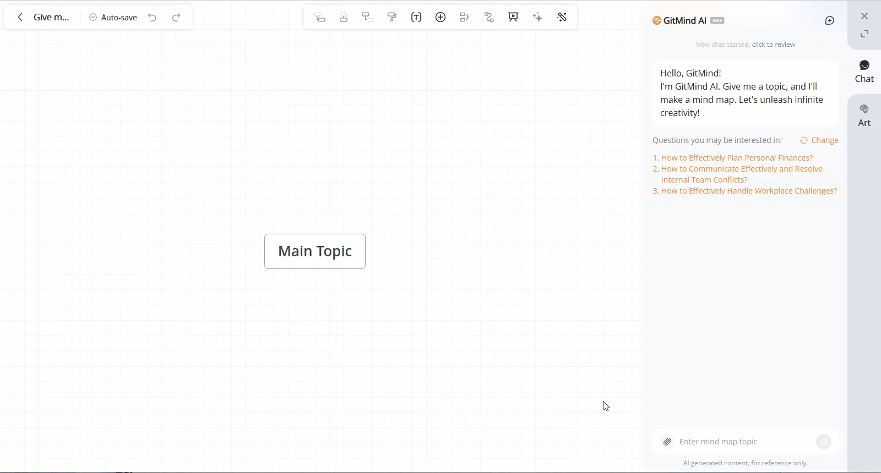Insert a subtopic node from the toolbar
881x473 pixels.
point(319,18)
